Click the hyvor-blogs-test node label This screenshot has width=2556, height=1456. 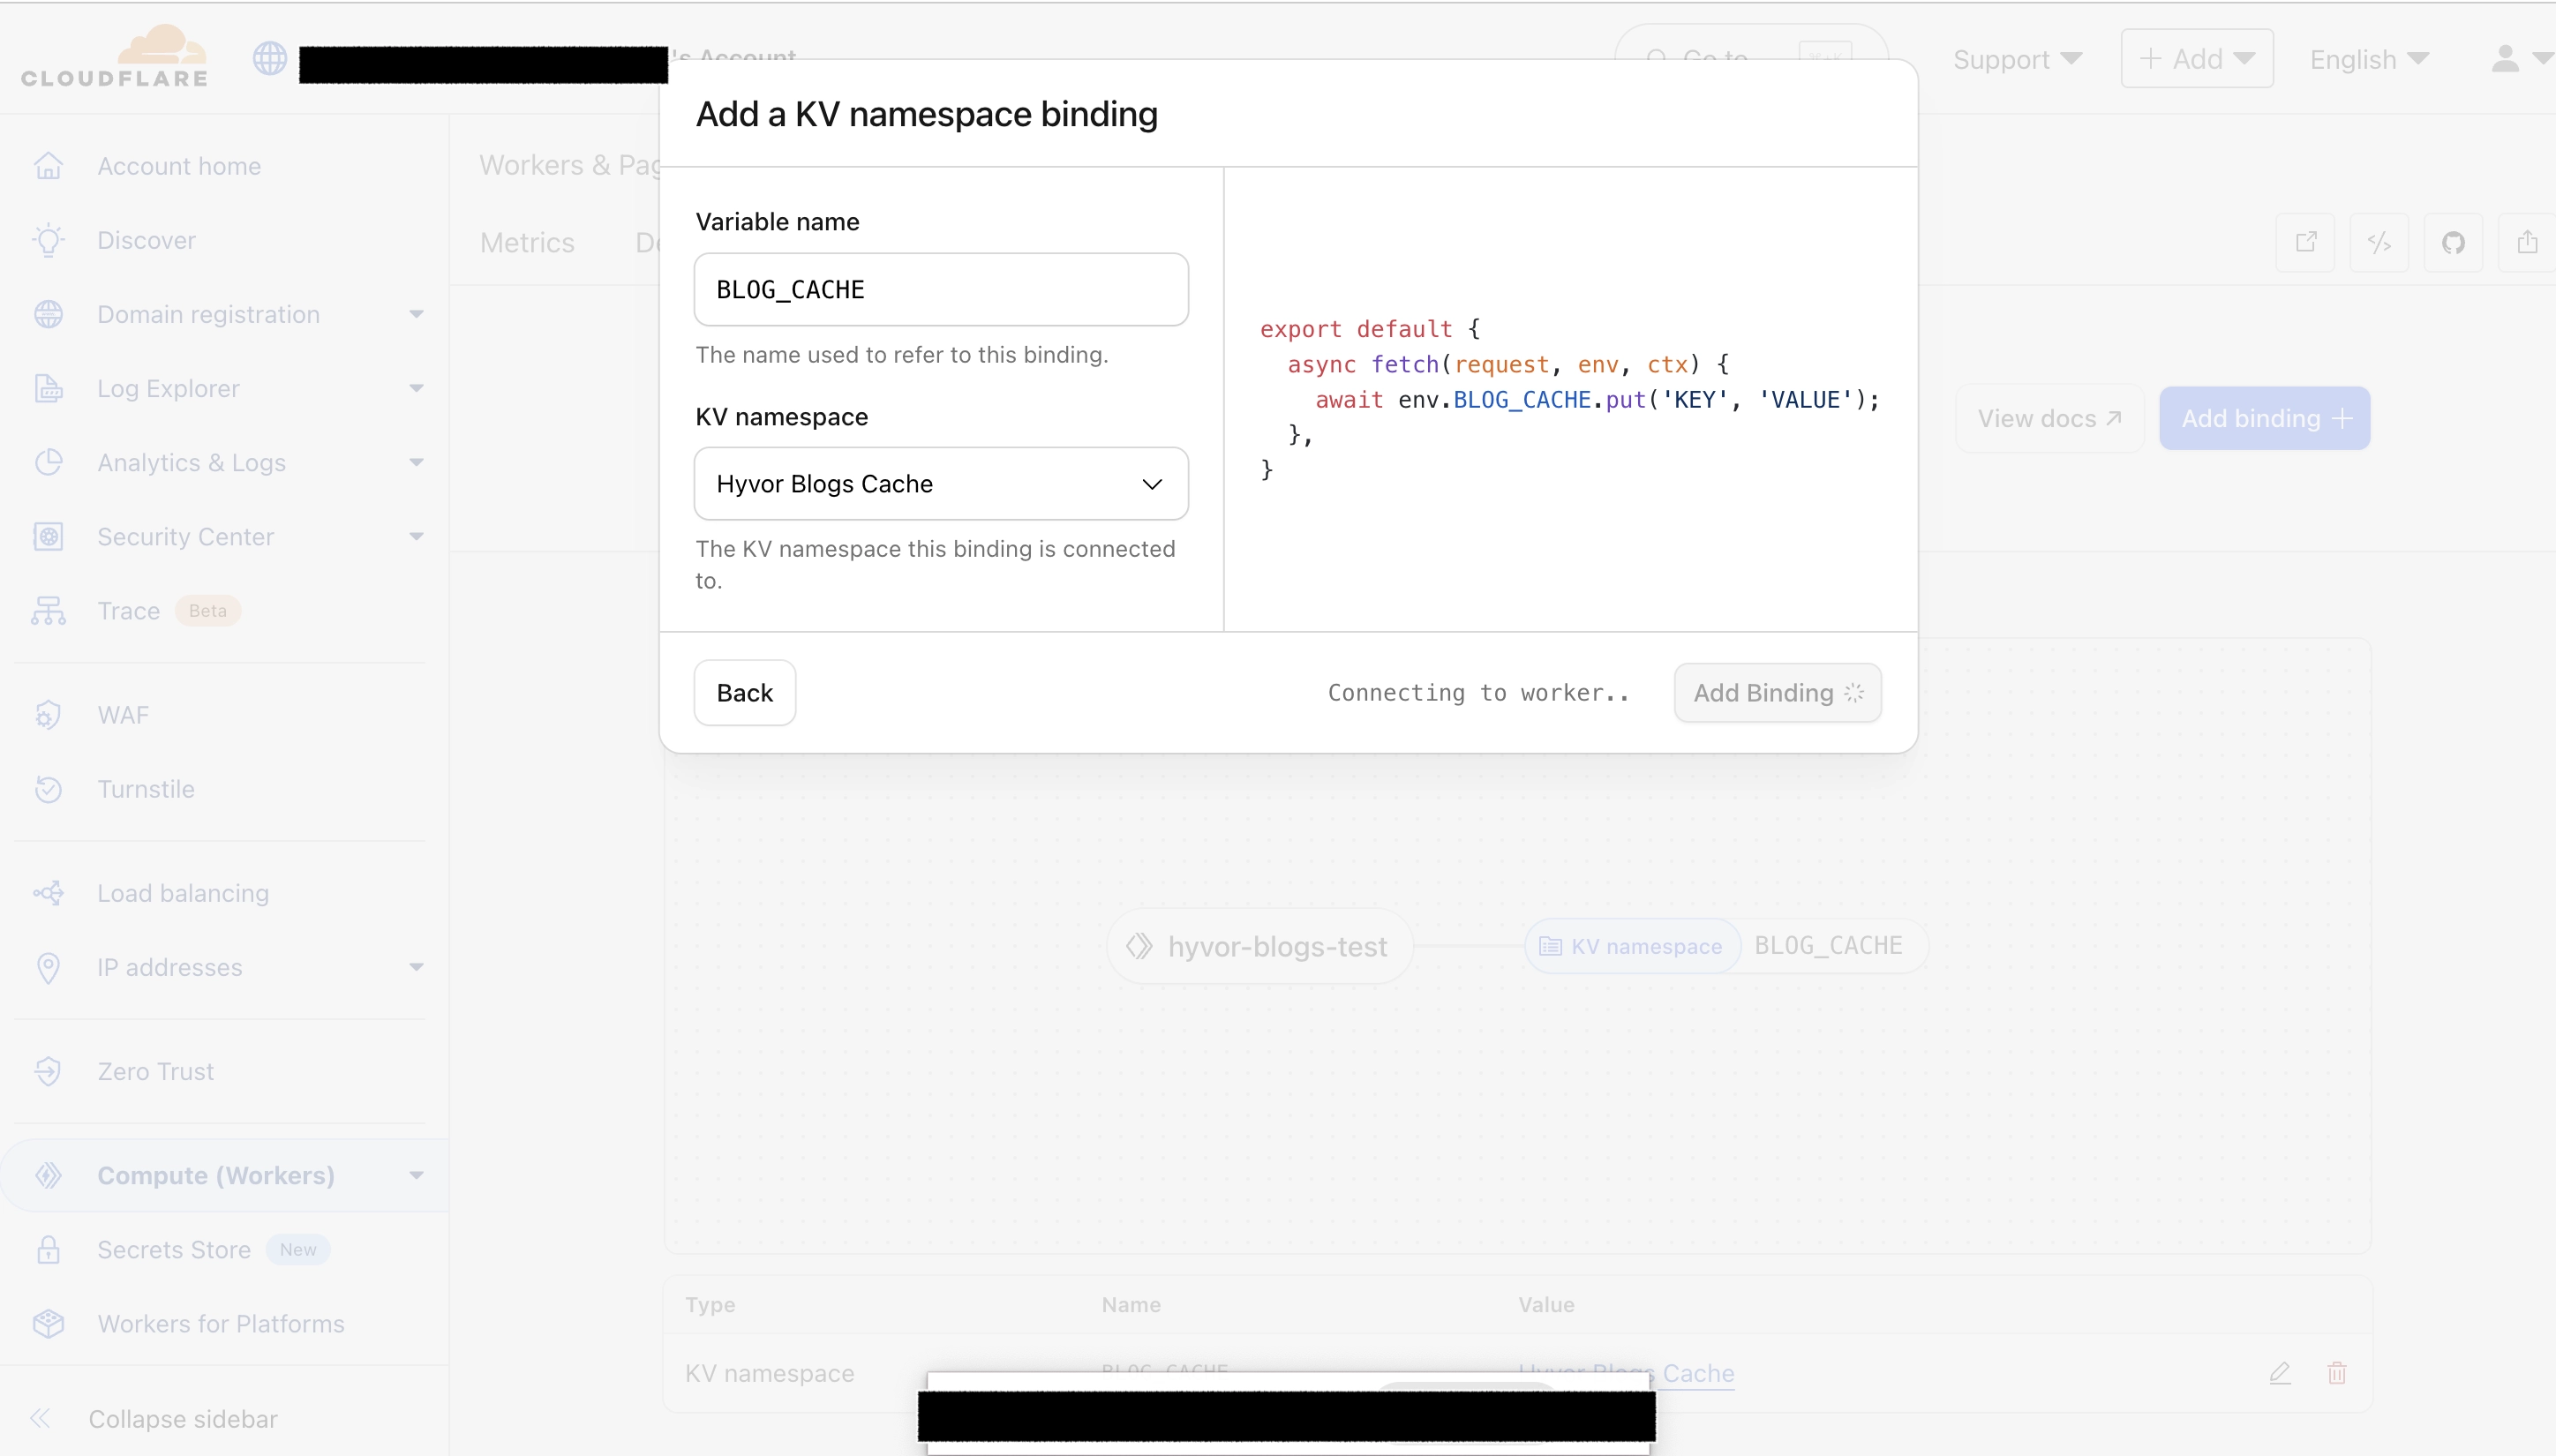click(1277, 946)
